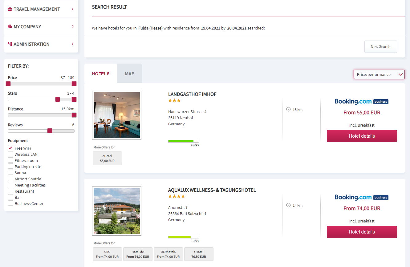
Task: Open Hotel details for Landgasthof Imhof
Action: (x=362, y=136)
